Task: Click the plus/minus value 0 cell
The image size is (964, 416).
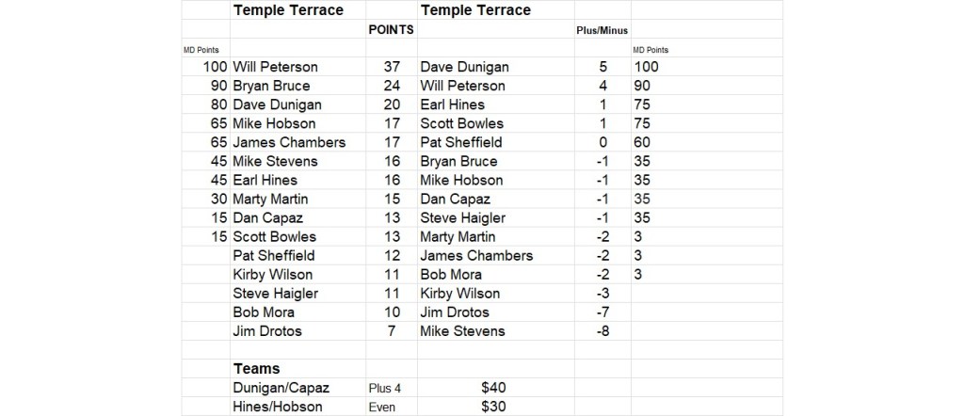Action: pos(602,142)
